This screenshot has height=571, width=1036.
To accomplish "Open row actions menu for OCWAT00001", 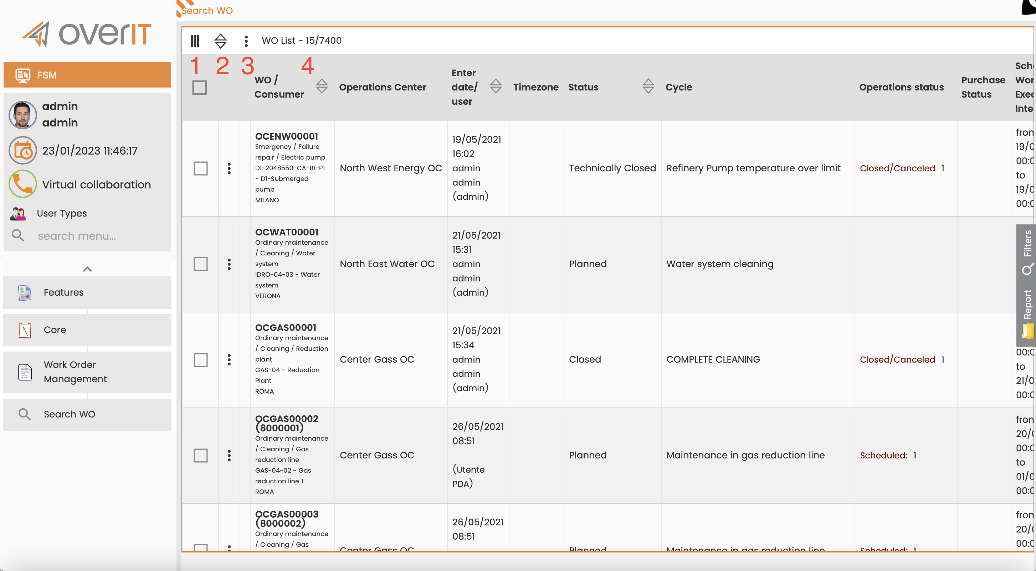I will point(229,264).
